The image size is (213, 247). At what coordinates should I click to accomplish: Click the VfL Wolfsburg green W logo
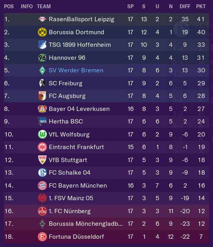(42, 135)
